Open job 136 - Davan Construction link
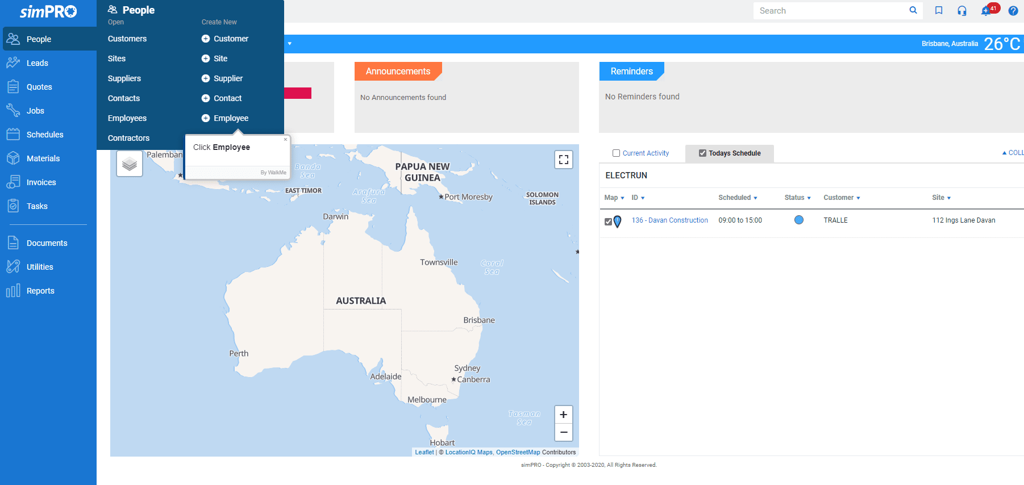 (669, 220)
